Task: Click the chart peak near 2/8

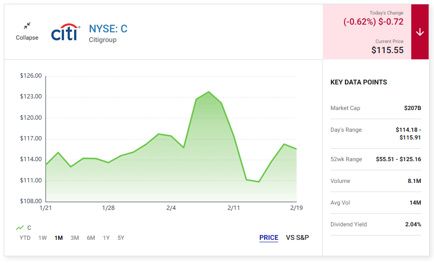Action: click(209, 92)
